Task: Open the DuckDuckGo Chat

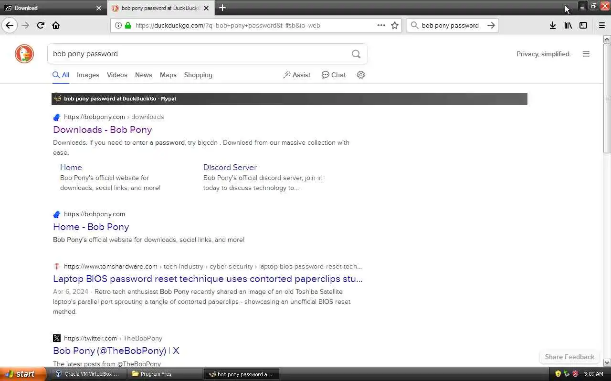Action: point(334,75)
